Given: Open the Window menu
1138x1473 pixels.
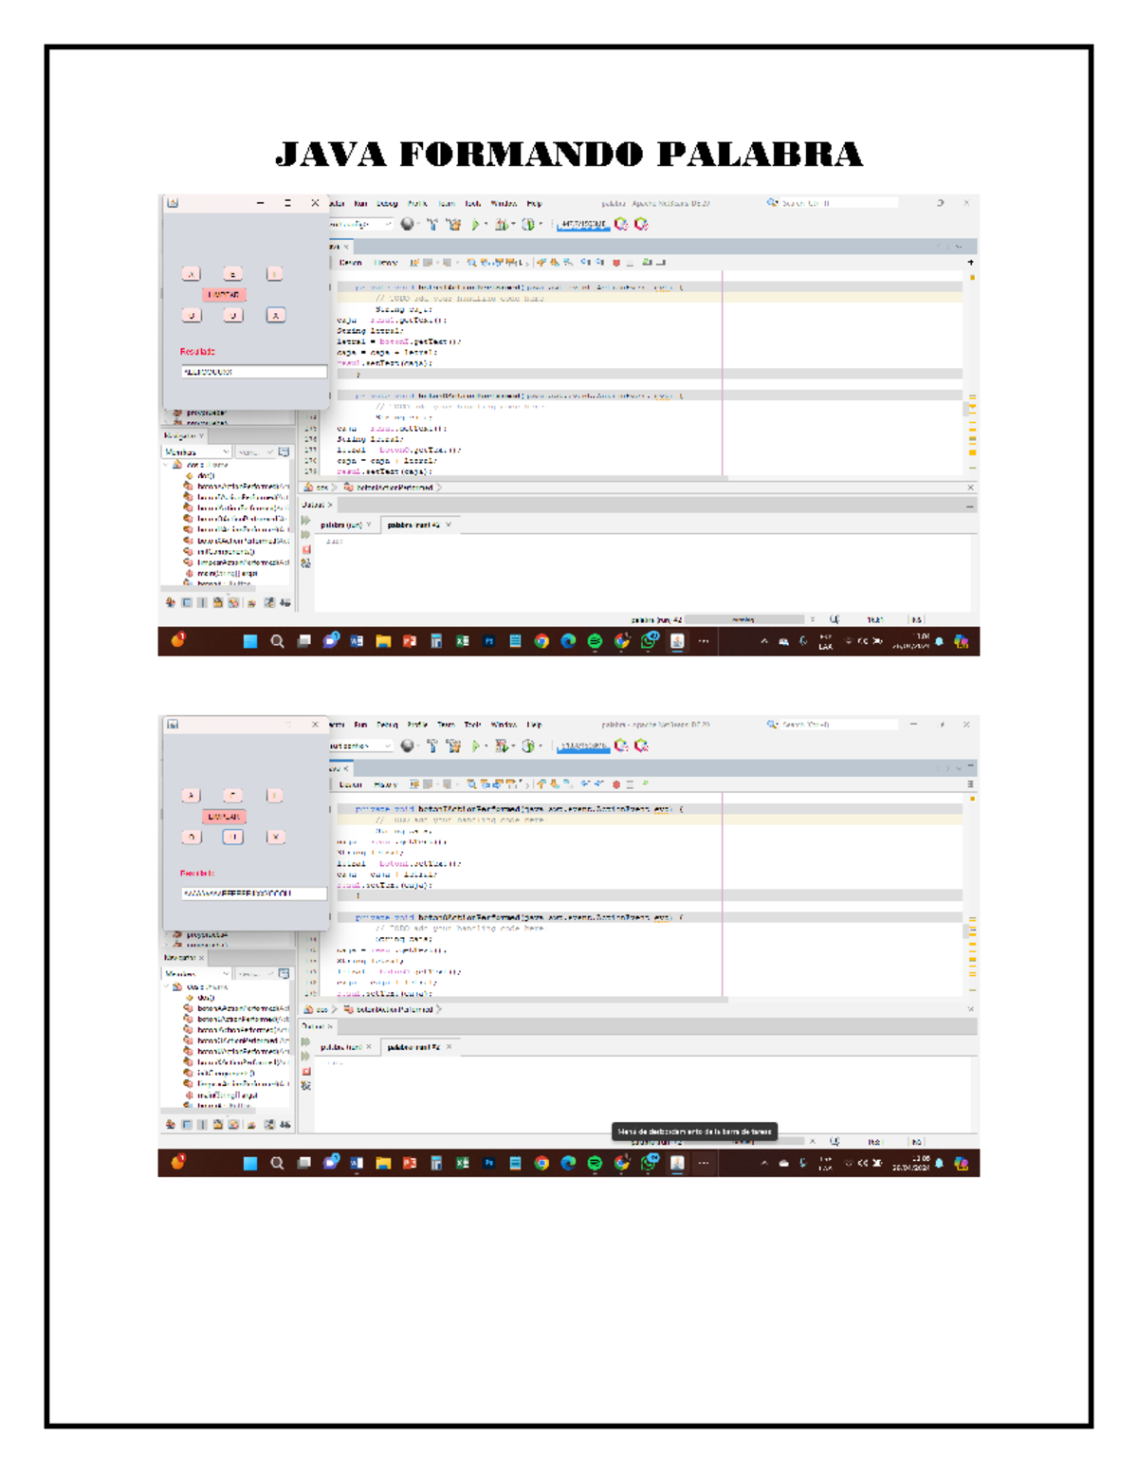Looking at the screenshot, I should (x=503, y=203).
